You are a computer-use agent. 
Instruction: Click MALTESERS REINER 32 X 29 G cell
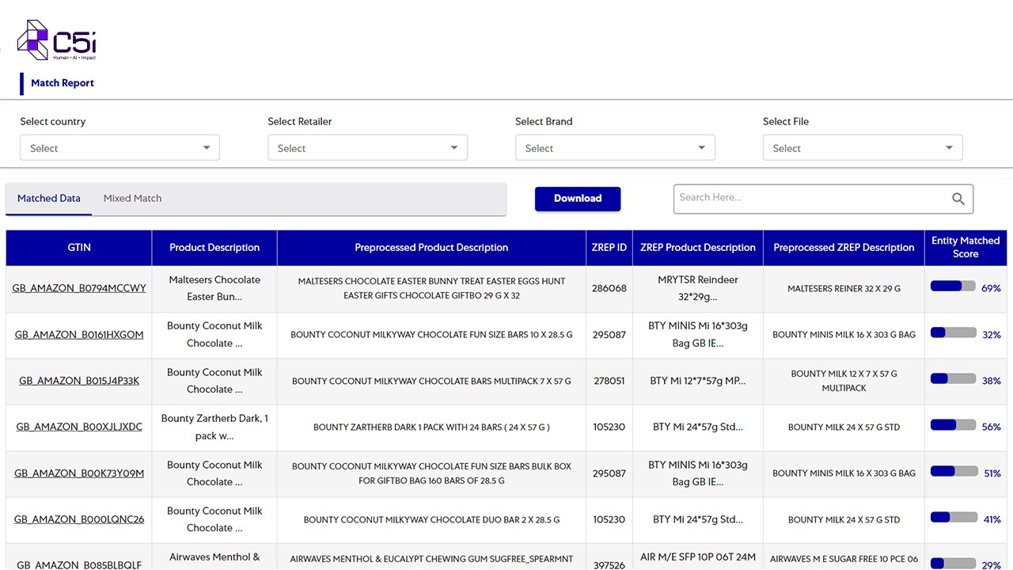click(844, 289)
